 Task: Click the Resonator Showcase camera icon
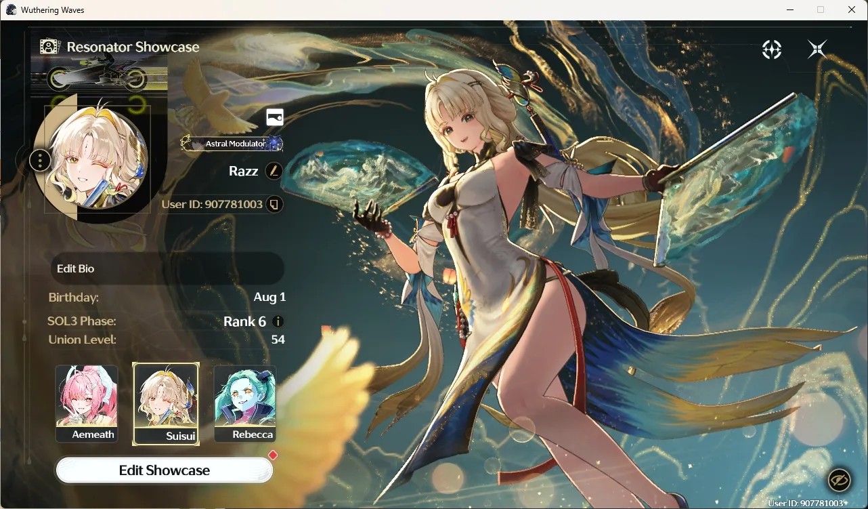[49, 47]
